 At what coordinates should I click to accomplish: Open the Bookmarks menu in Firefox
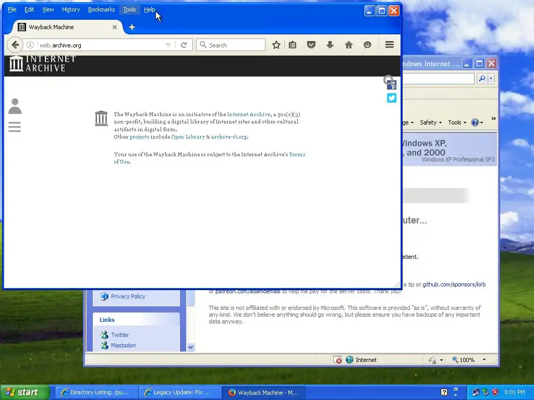[x=102, y=9]
